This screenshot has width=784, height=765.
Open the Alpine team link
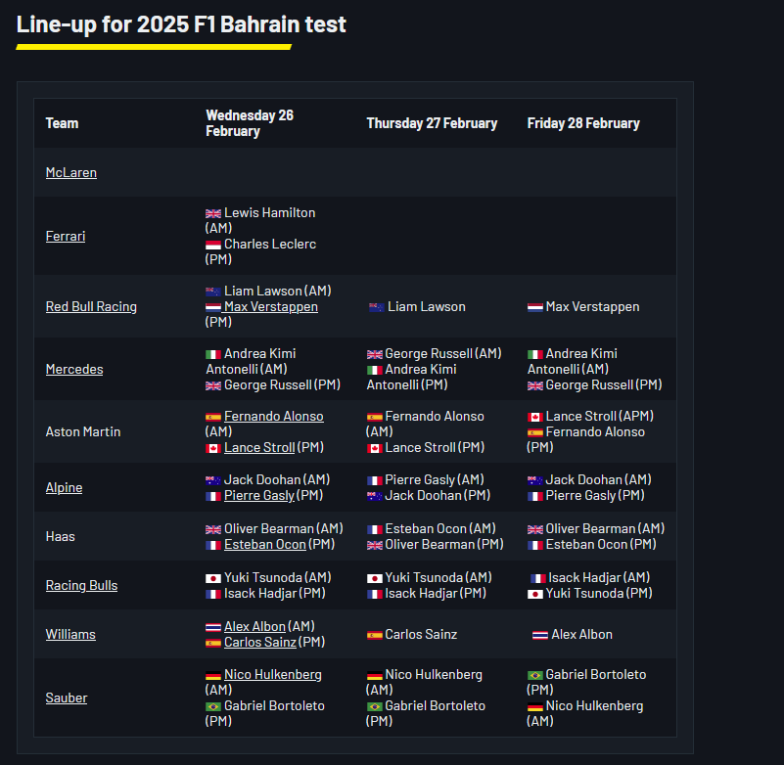64,487
